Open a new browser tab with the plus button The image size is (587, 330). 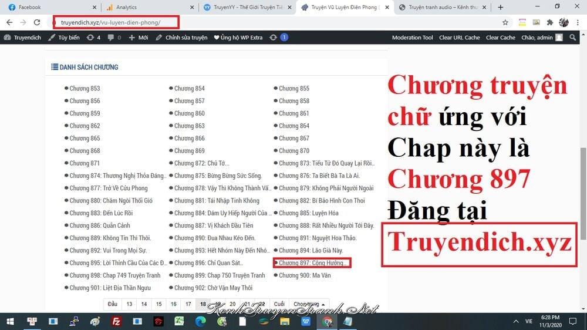click(500, 7)
